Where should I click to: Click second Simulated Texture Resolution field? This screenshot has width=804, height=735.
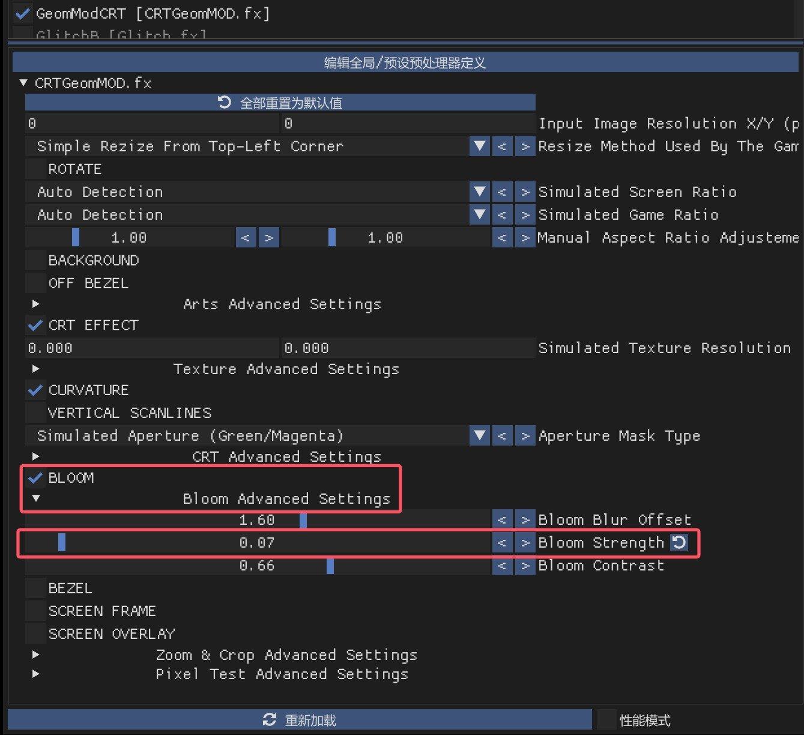[408, 348]
